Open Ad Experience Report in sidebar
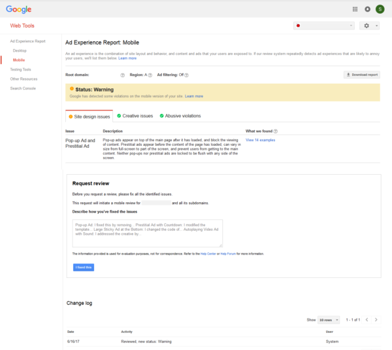Image resolution: width=392 pixels, height=350 pixels. point(27,41)
